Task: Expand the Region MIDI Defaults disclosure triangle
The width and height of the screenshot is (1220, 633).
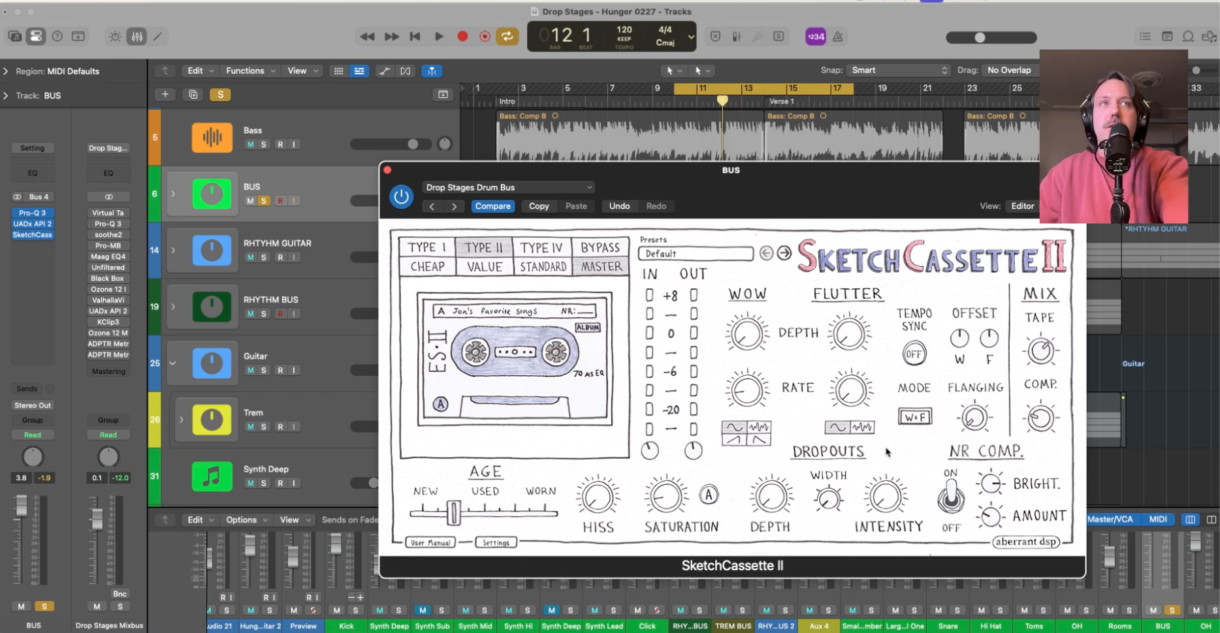Action: click(6, 71)
